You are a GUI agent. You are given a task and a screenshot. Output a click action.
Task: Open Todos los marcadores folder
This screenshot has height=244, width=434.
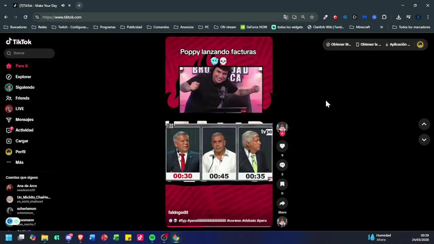(411, 27)
